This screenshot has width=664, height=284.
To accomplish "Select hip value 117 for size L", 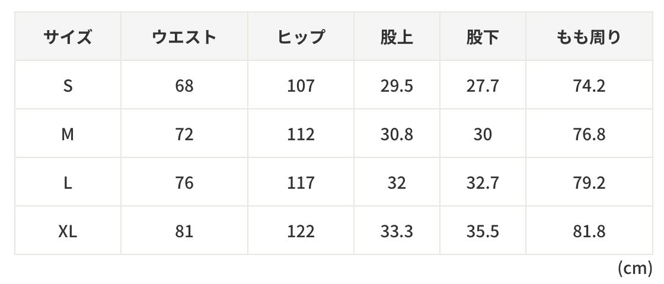I will 301,183.
